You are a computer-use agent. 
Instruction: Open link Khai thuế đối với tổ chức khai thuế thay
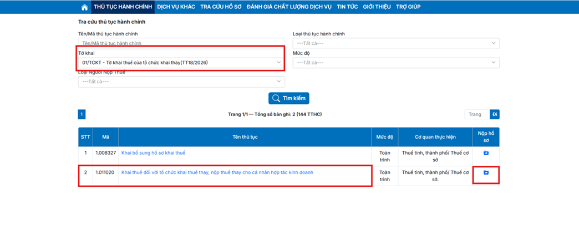(x=217, y=173)
